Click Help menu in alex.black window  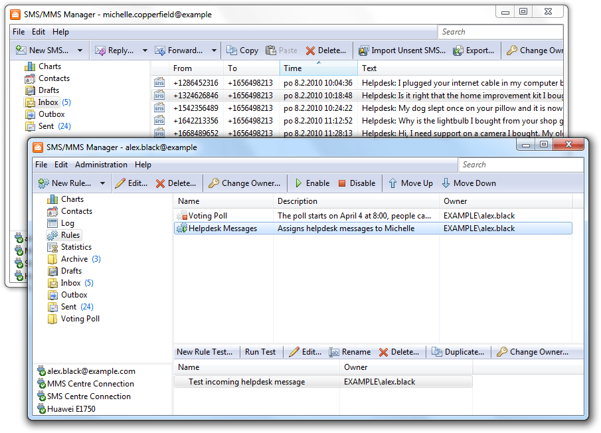tap(143, 165)
